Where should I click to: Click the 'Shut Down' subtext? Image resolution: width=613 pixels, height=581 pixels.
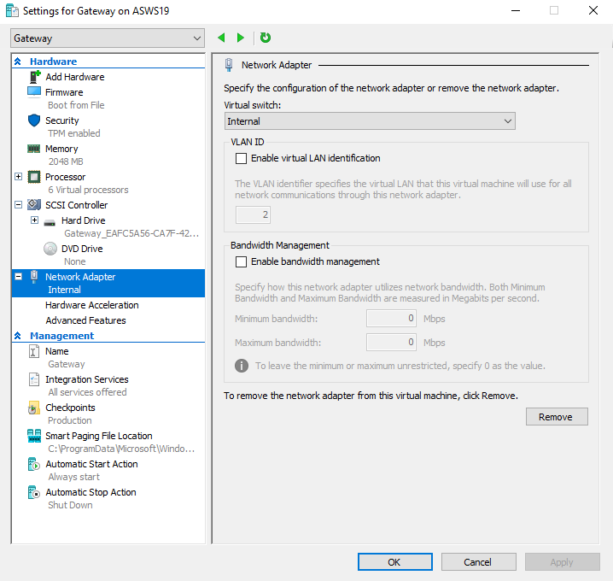click(x=70, y=505)
